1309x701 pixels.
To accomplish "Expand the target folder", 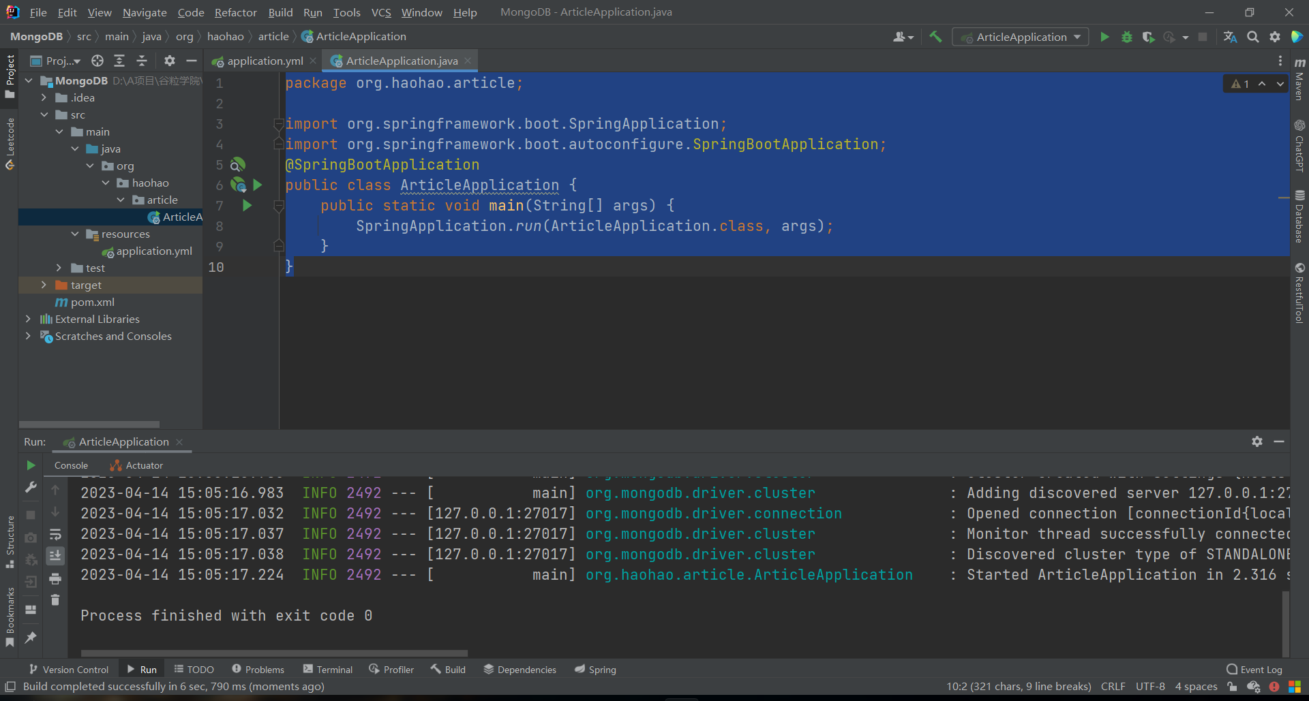I will point(44,285).
